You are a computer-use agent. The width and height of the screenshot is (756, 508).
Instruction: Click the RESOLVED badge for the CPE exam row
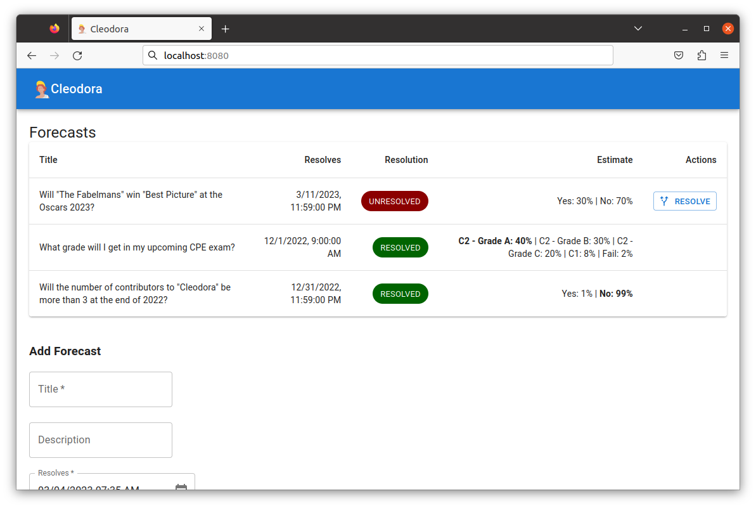coord(400,247)
